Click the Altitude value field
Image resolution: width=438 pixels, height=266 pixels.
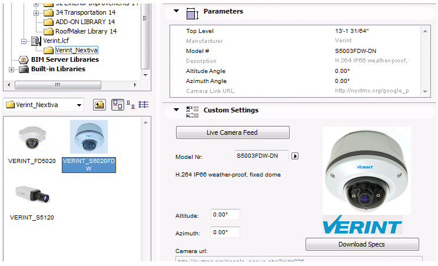(x=225, y=215)
